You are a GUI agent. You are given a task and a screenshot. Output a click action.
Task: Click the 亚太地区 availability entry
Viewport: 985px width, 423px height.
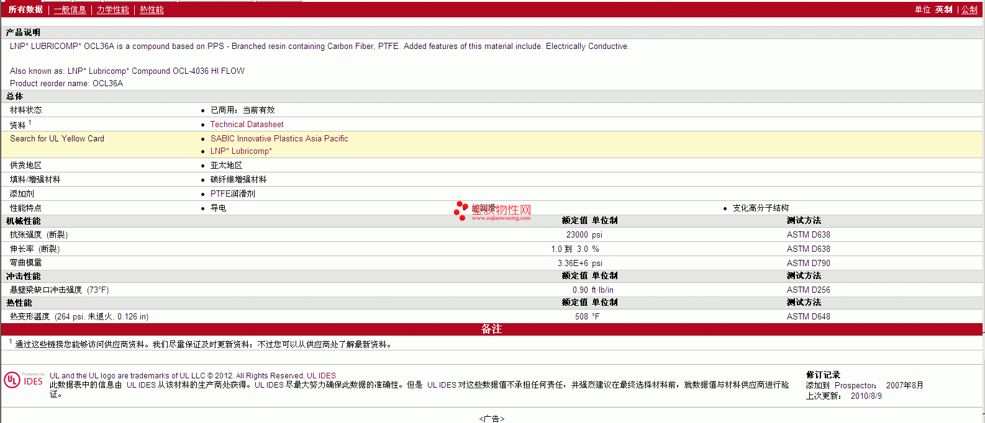pyautogui.click(x=226, y=165)
